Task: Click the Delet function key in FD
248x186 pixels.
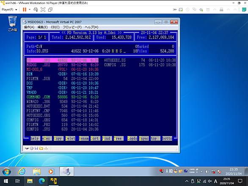Action: [x=70, y=138]
